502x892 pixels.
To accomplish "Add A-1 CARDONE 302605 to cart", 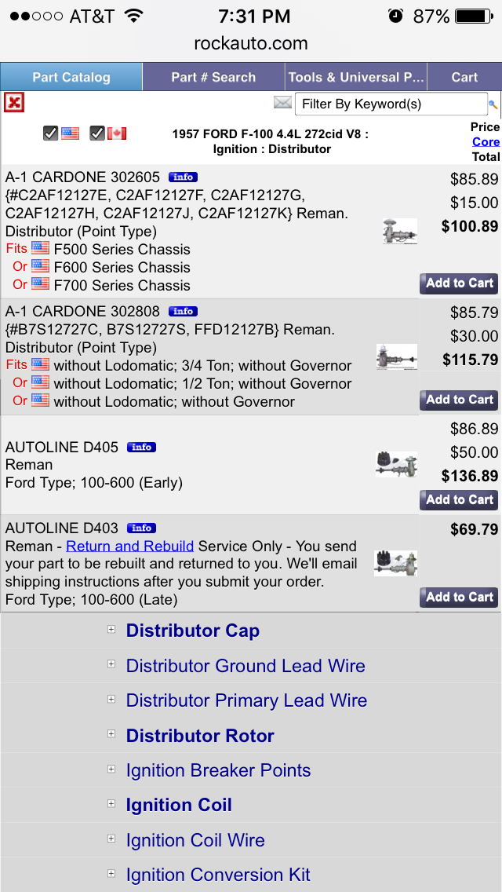I will coord(459,283).
